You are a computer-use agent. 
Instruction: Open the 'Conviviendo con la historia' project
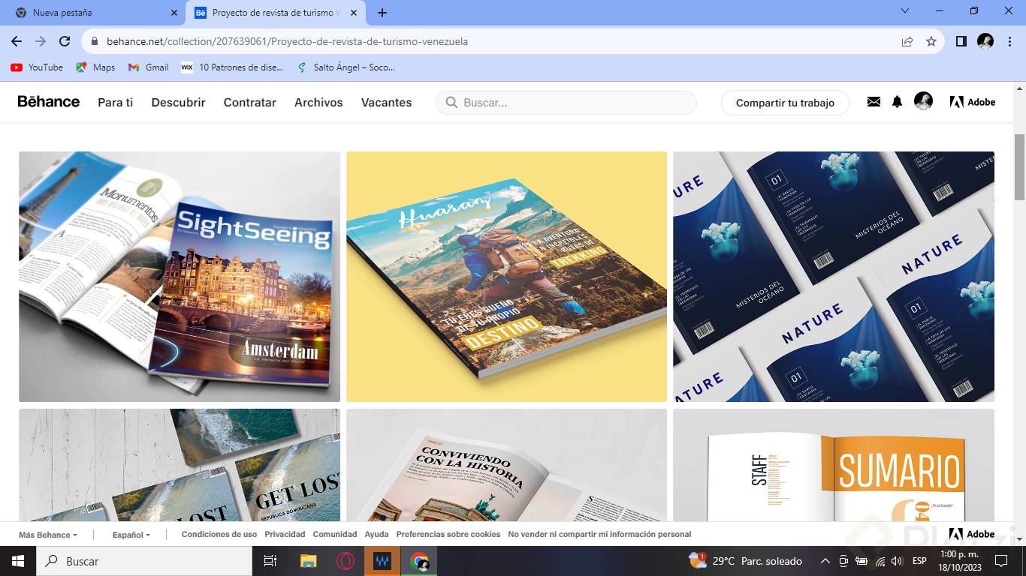[x=506, y=465]
